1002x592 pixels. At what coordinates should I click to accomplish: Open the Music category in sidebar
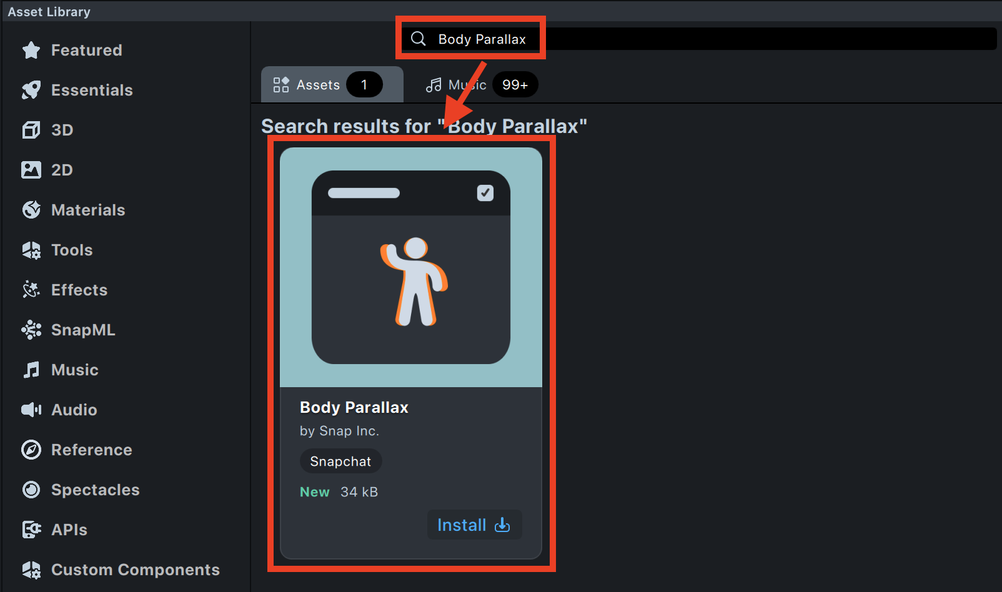[x=60, y=370]
